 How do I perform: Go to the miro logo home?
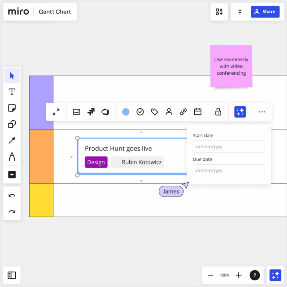(x=18, y=12)
